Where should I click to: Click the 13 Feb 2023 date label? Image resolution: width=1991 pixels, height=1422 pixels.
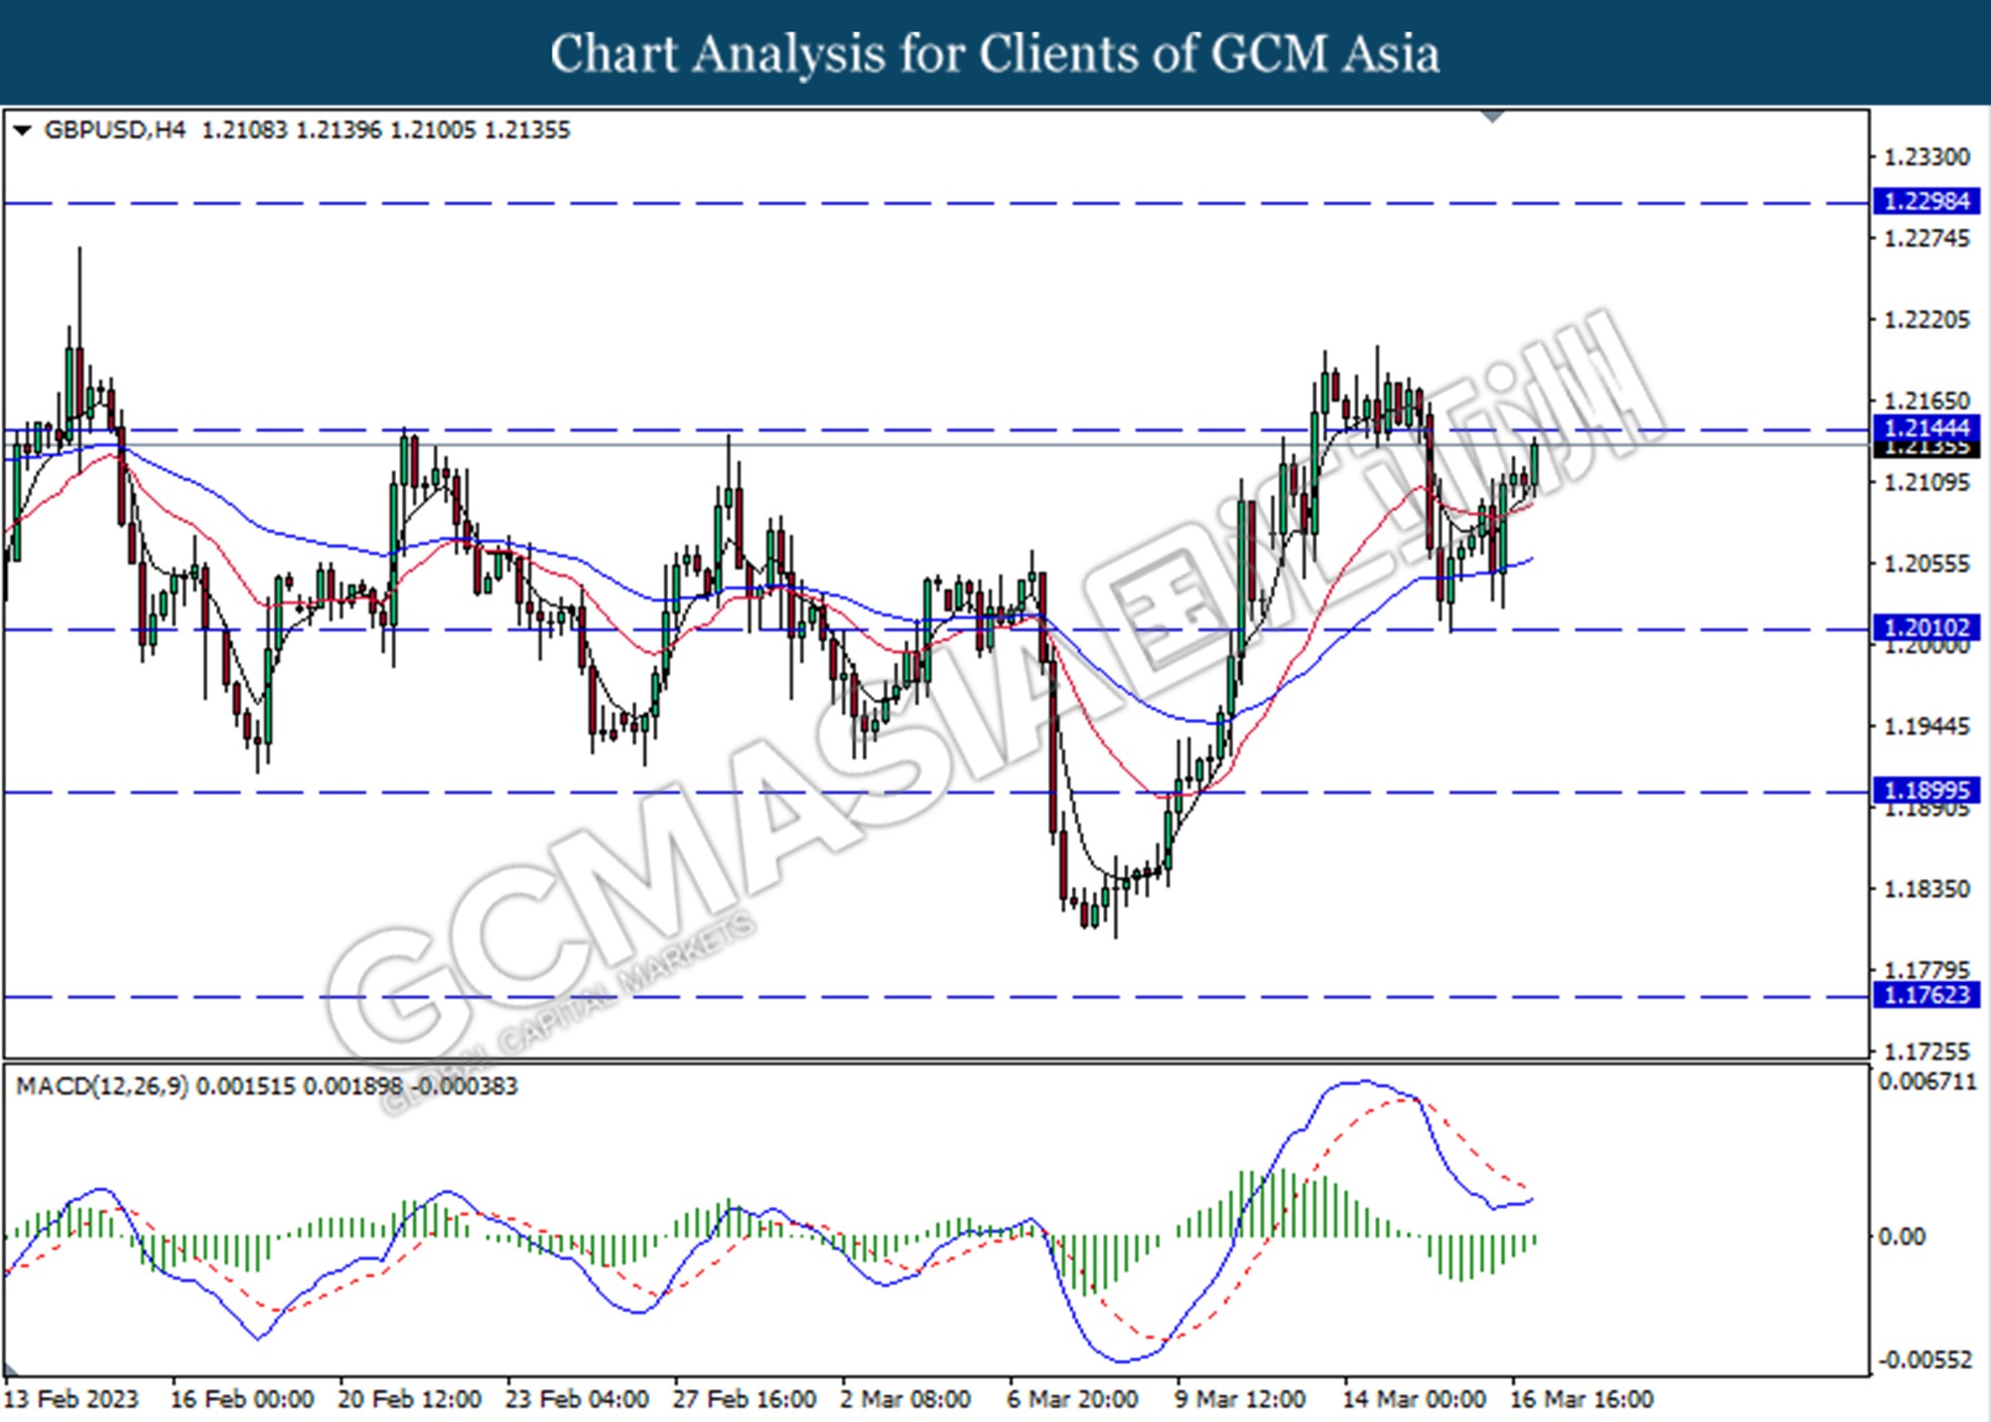pos(72,1399)
